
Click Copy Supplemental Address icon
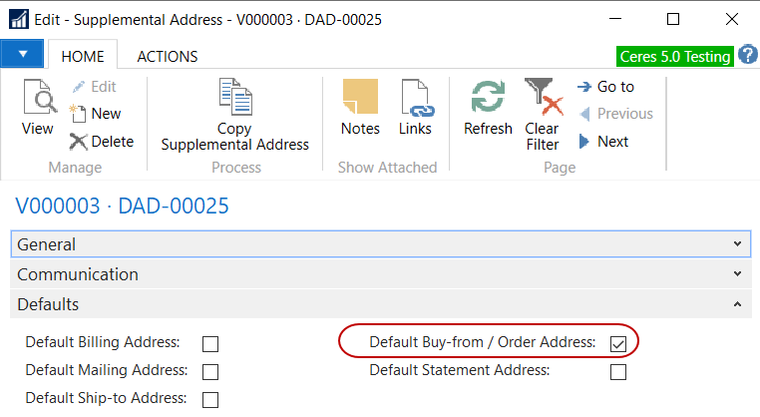point(235,100)
